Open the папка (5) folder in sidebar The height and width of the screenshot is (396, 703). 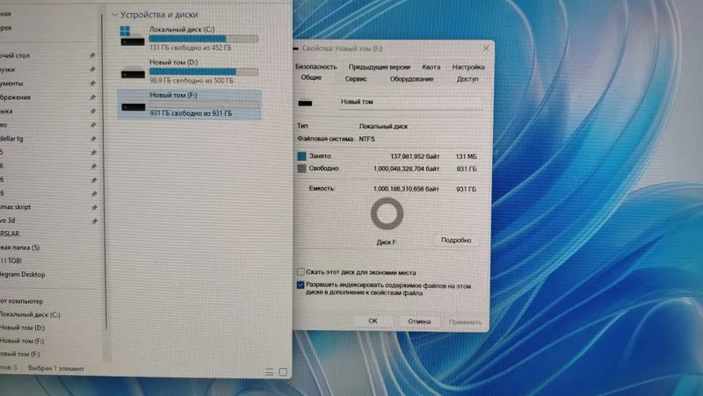coord(19,248)
